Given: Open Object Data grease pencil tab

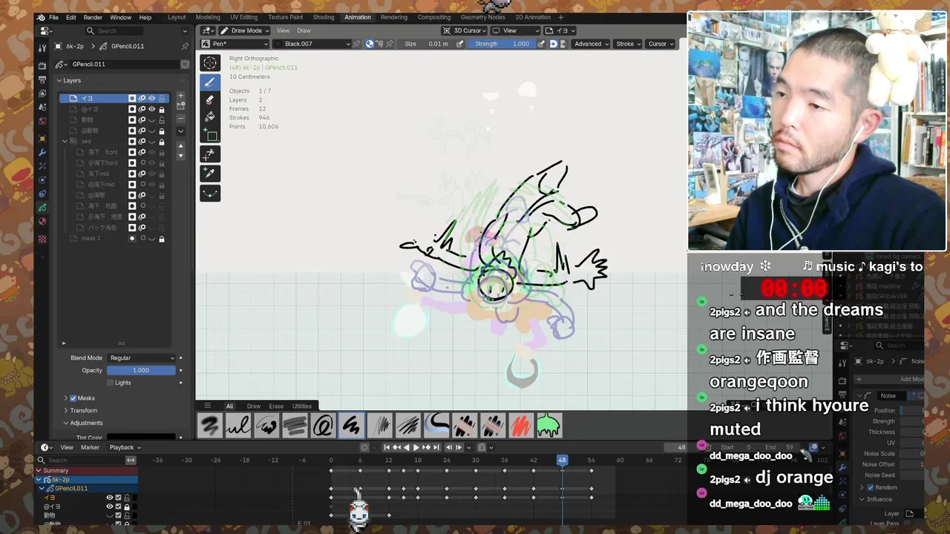Looking at the screenshot, I should coord(42,208).
